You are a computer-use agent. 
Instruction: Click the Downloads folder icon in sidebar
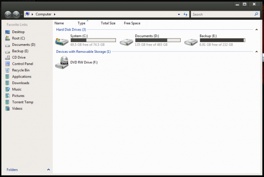7,83
